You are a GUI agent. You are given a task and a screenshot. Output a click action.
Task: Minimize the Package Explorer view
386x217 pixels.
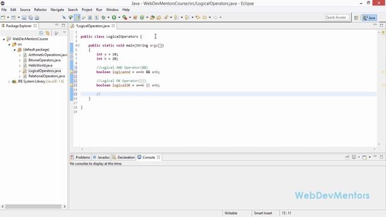[57, 25]
